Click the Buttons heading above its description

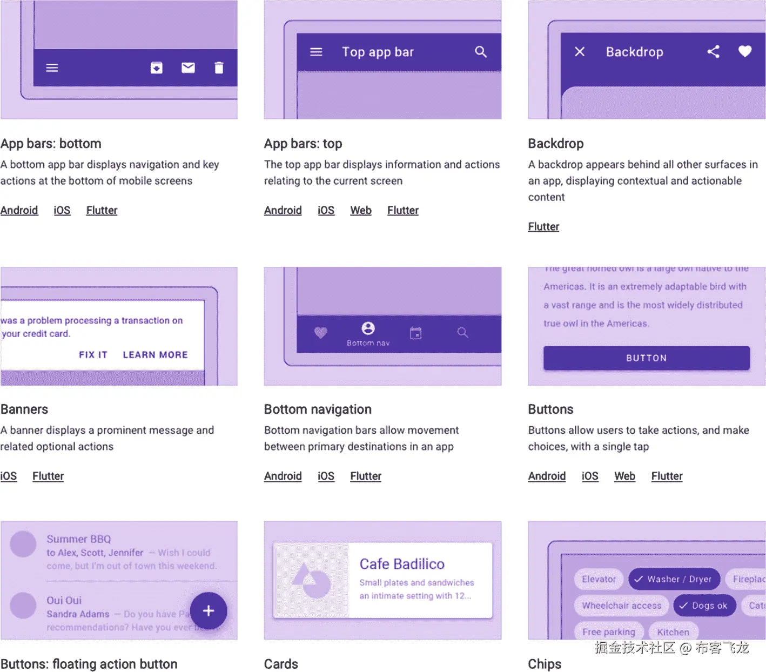pyautogui.click(x=550, y=409)
